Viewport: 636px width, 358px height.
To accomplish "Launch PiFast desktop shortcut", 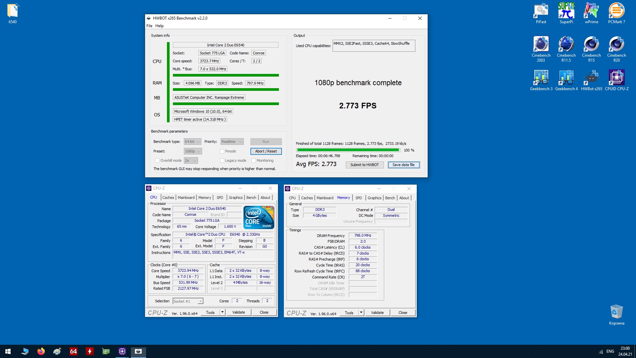I will [x=541, y=13].
